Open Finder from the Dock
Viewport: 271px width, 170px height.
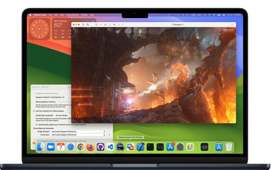pos(41,147)
